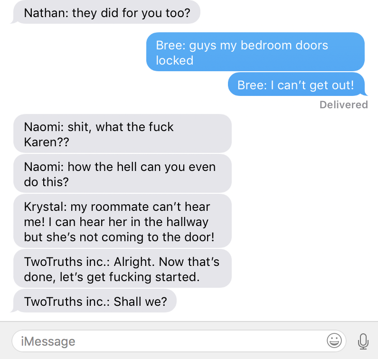Select the "Shall we?" message bubble

point(95,301)
